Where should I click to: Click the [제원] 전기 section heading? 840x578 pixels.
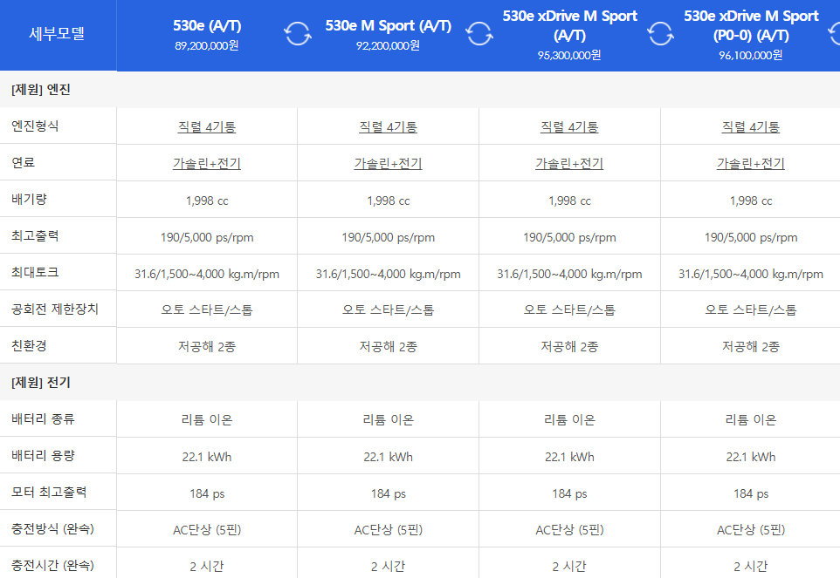click(41, 383)
